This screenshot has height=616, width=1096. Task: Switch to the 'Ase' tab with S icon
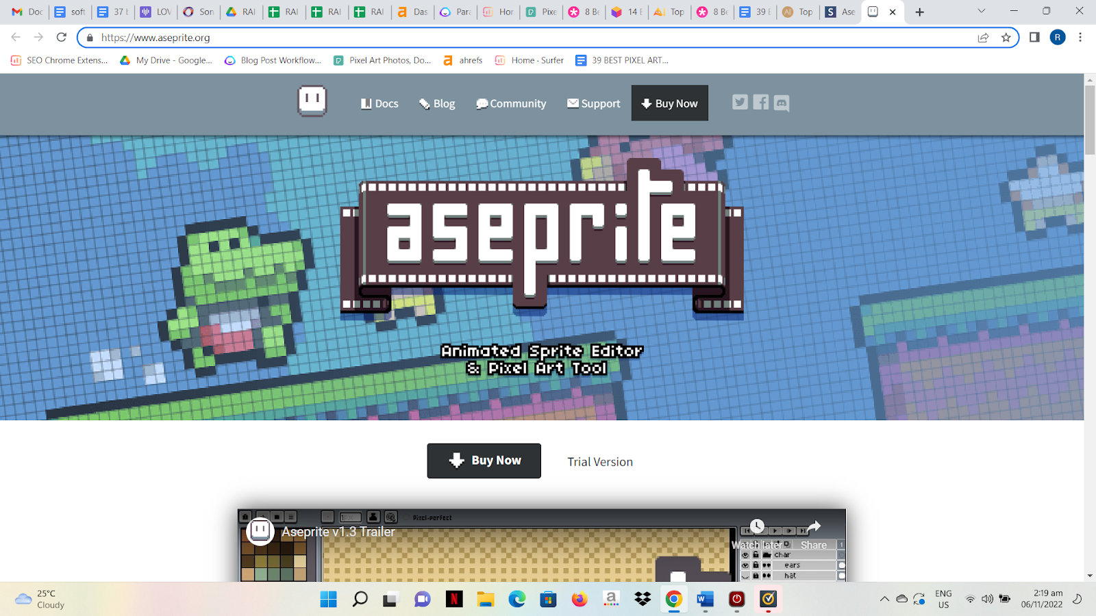click(x=840, y=12)
